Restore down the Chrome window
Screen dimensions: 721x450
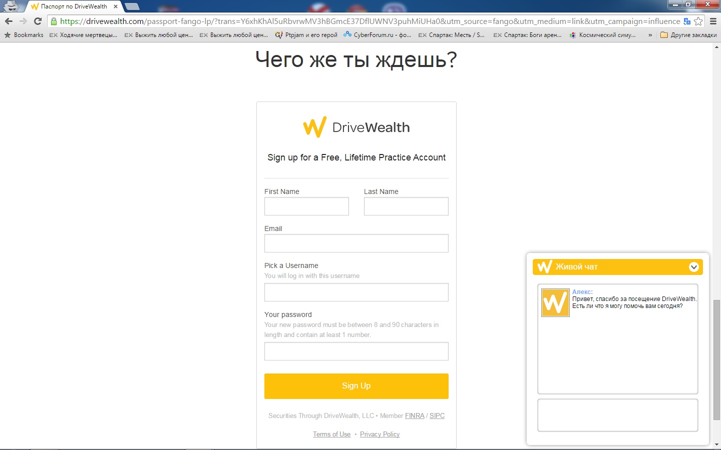pyautogui.click(x=689, y=4)
